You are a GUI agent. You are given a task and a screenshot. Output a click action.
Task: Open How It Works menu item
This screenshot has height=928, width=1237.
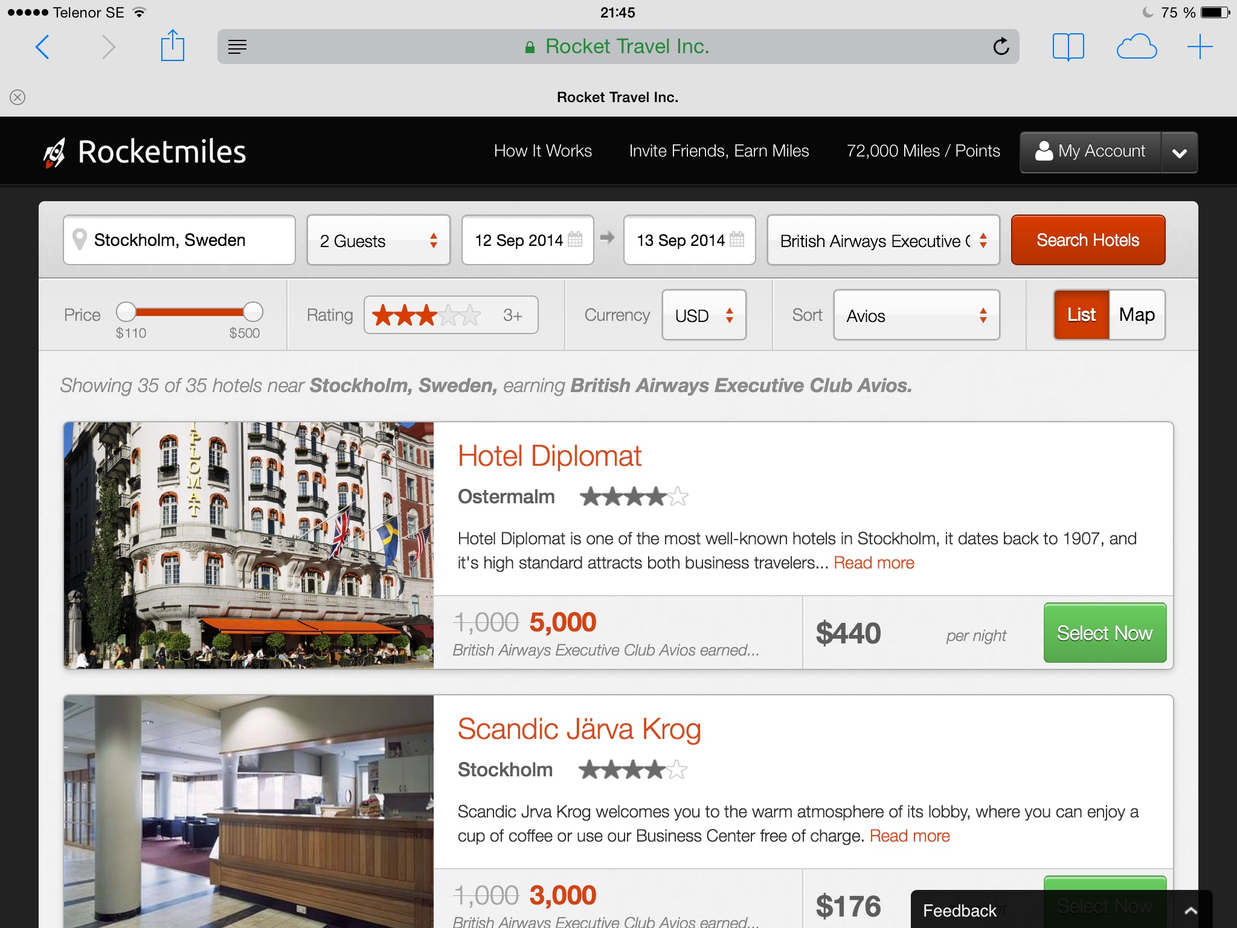pos(542,151)
